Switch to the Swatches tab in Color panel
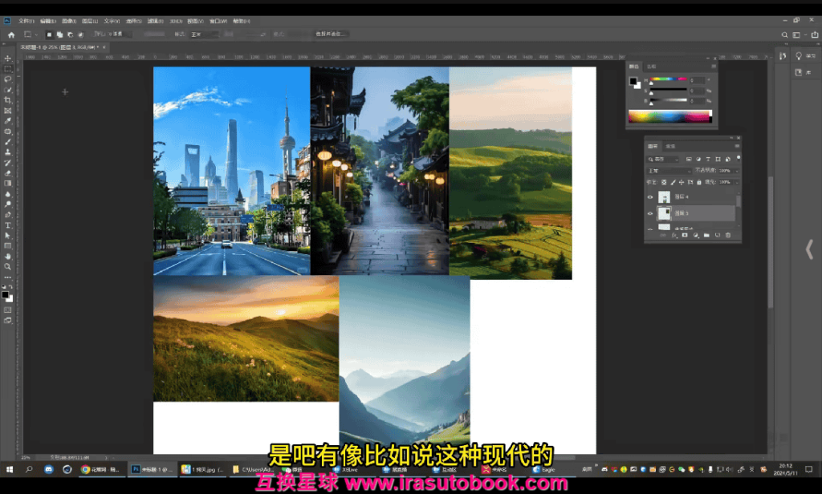 (x=652, y=67)
